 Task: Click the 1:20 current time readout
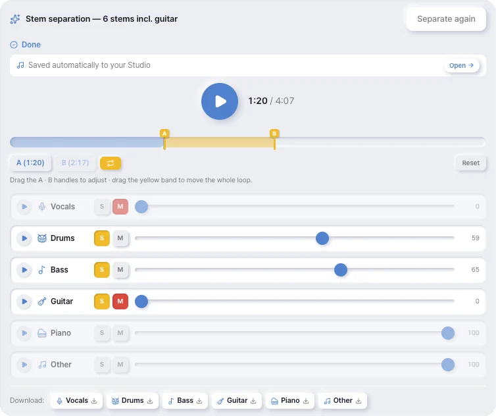258,101
